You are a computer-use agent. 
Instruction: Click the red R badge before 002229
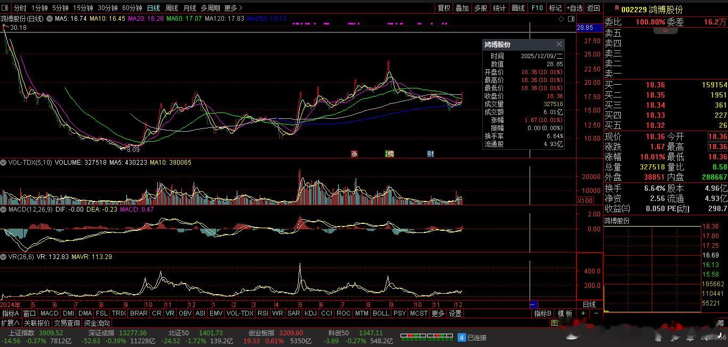point(617,9)
